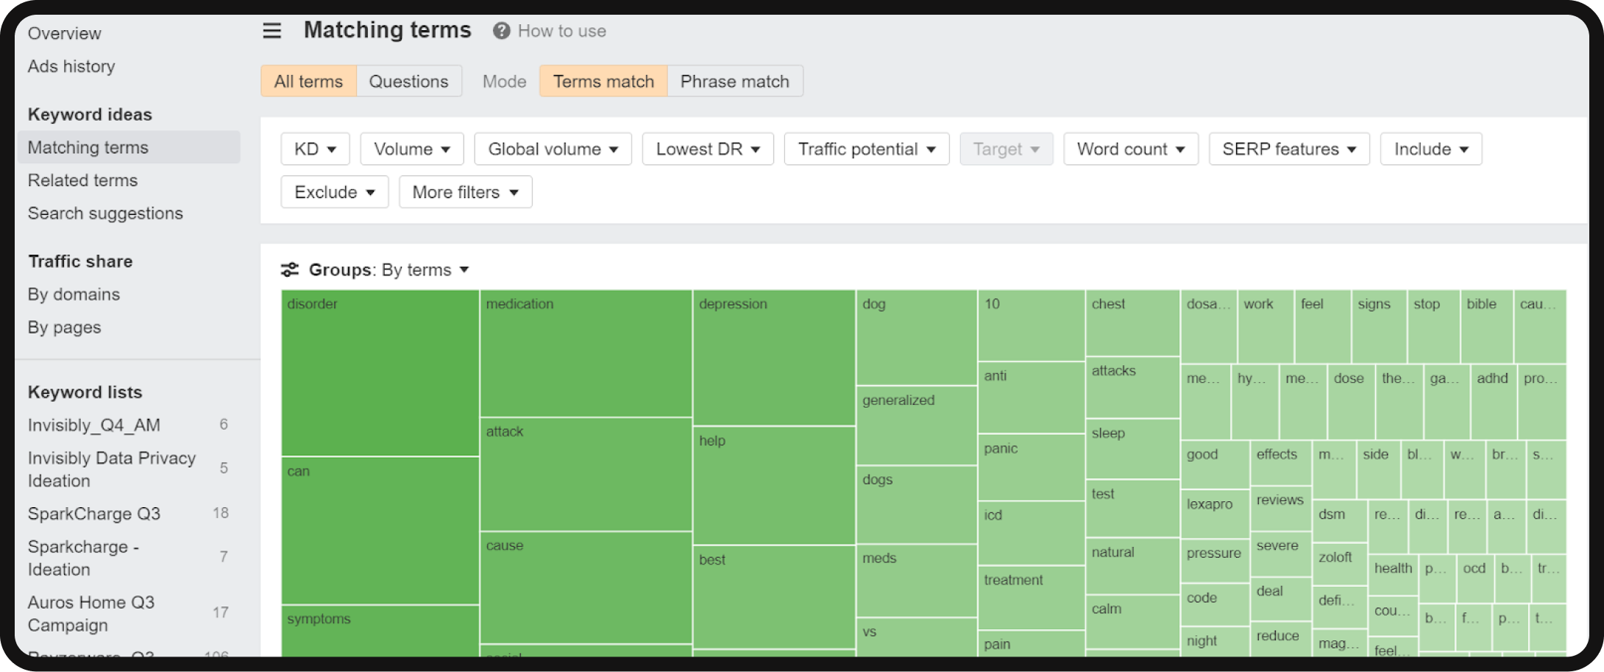Open Traffic share By pages
Screen dimensions: 1604x672
click(x=64, y=328)
